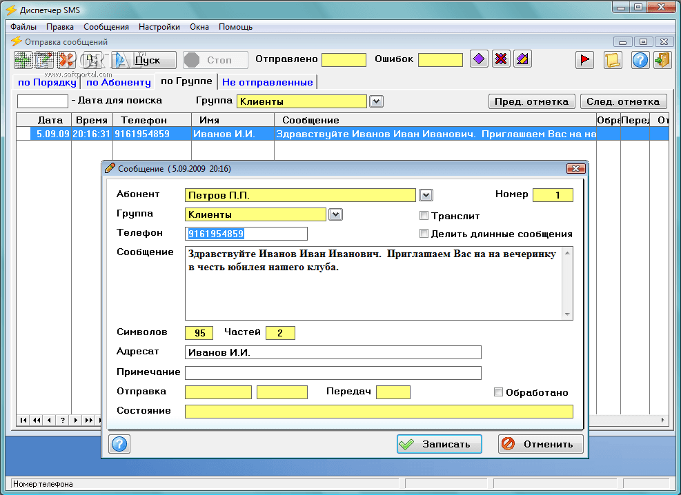Switch to по Абоненту tab
681x495 pixels.
[x=119, y=82]
